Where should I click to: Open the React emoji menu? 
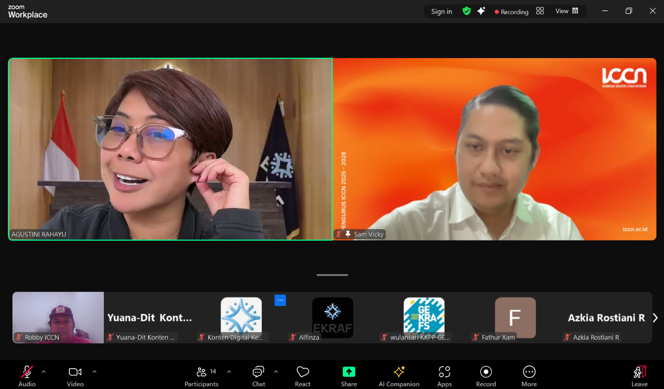click(303, 376)
